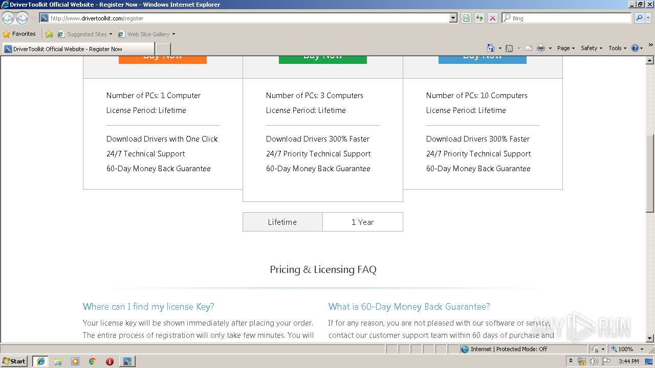655x368 pixels.
Task: Click 'Download Drivers with One Click' text
Action: (162, 139)
